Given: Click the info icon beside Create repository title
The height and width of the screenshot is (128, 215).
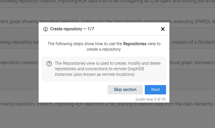Looking at the screenshot, I should [x=45, y=29].
